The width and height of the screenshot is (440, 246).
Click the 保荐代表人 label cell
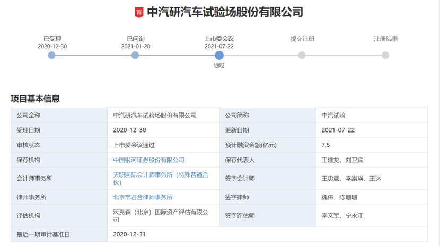pyautogui.click(x=268, y=160)
